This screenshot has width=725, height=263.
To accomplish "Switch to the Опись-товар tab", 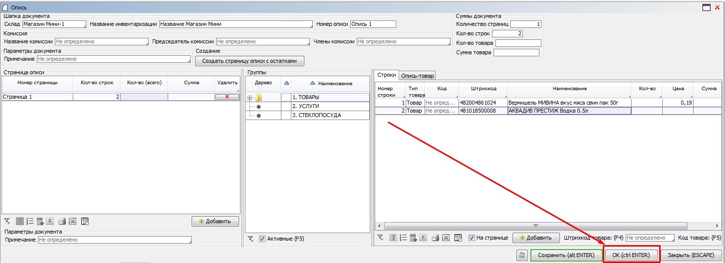I will [x=418, y=76].
